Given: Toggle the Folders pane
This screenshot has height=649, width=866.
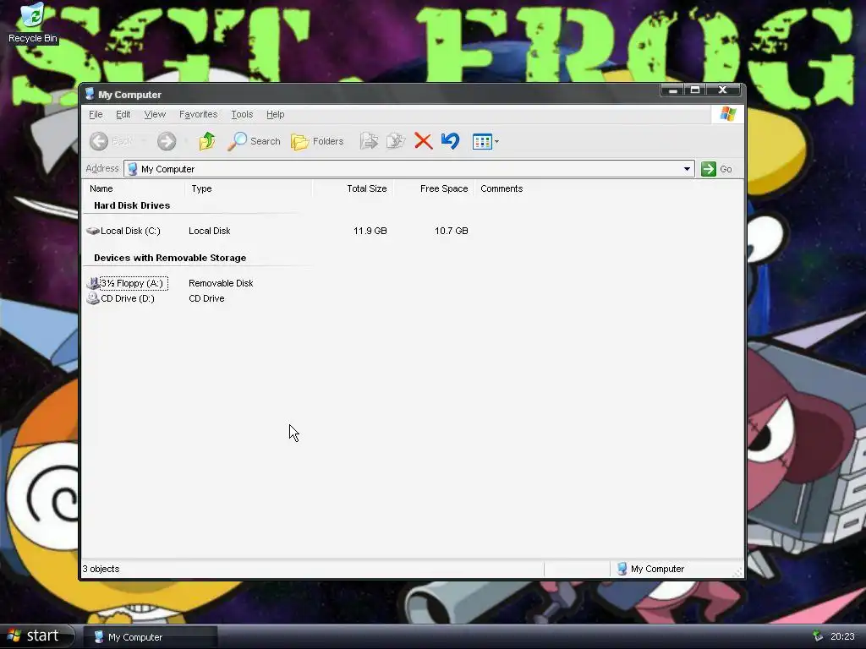Looking at the screenshot, I should click(318, 141).
